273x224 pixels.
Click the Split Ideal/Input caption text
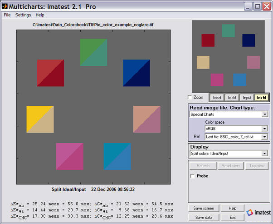point(68,189)
